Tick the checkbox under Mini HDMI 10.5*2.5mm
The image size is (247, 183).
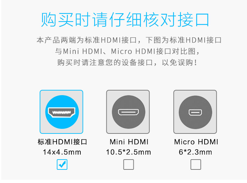coord(128,165)
